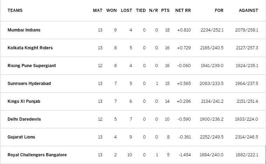Click the MAT column header
Viewport: 266px width, 164px height.
(x=98, y=10)
